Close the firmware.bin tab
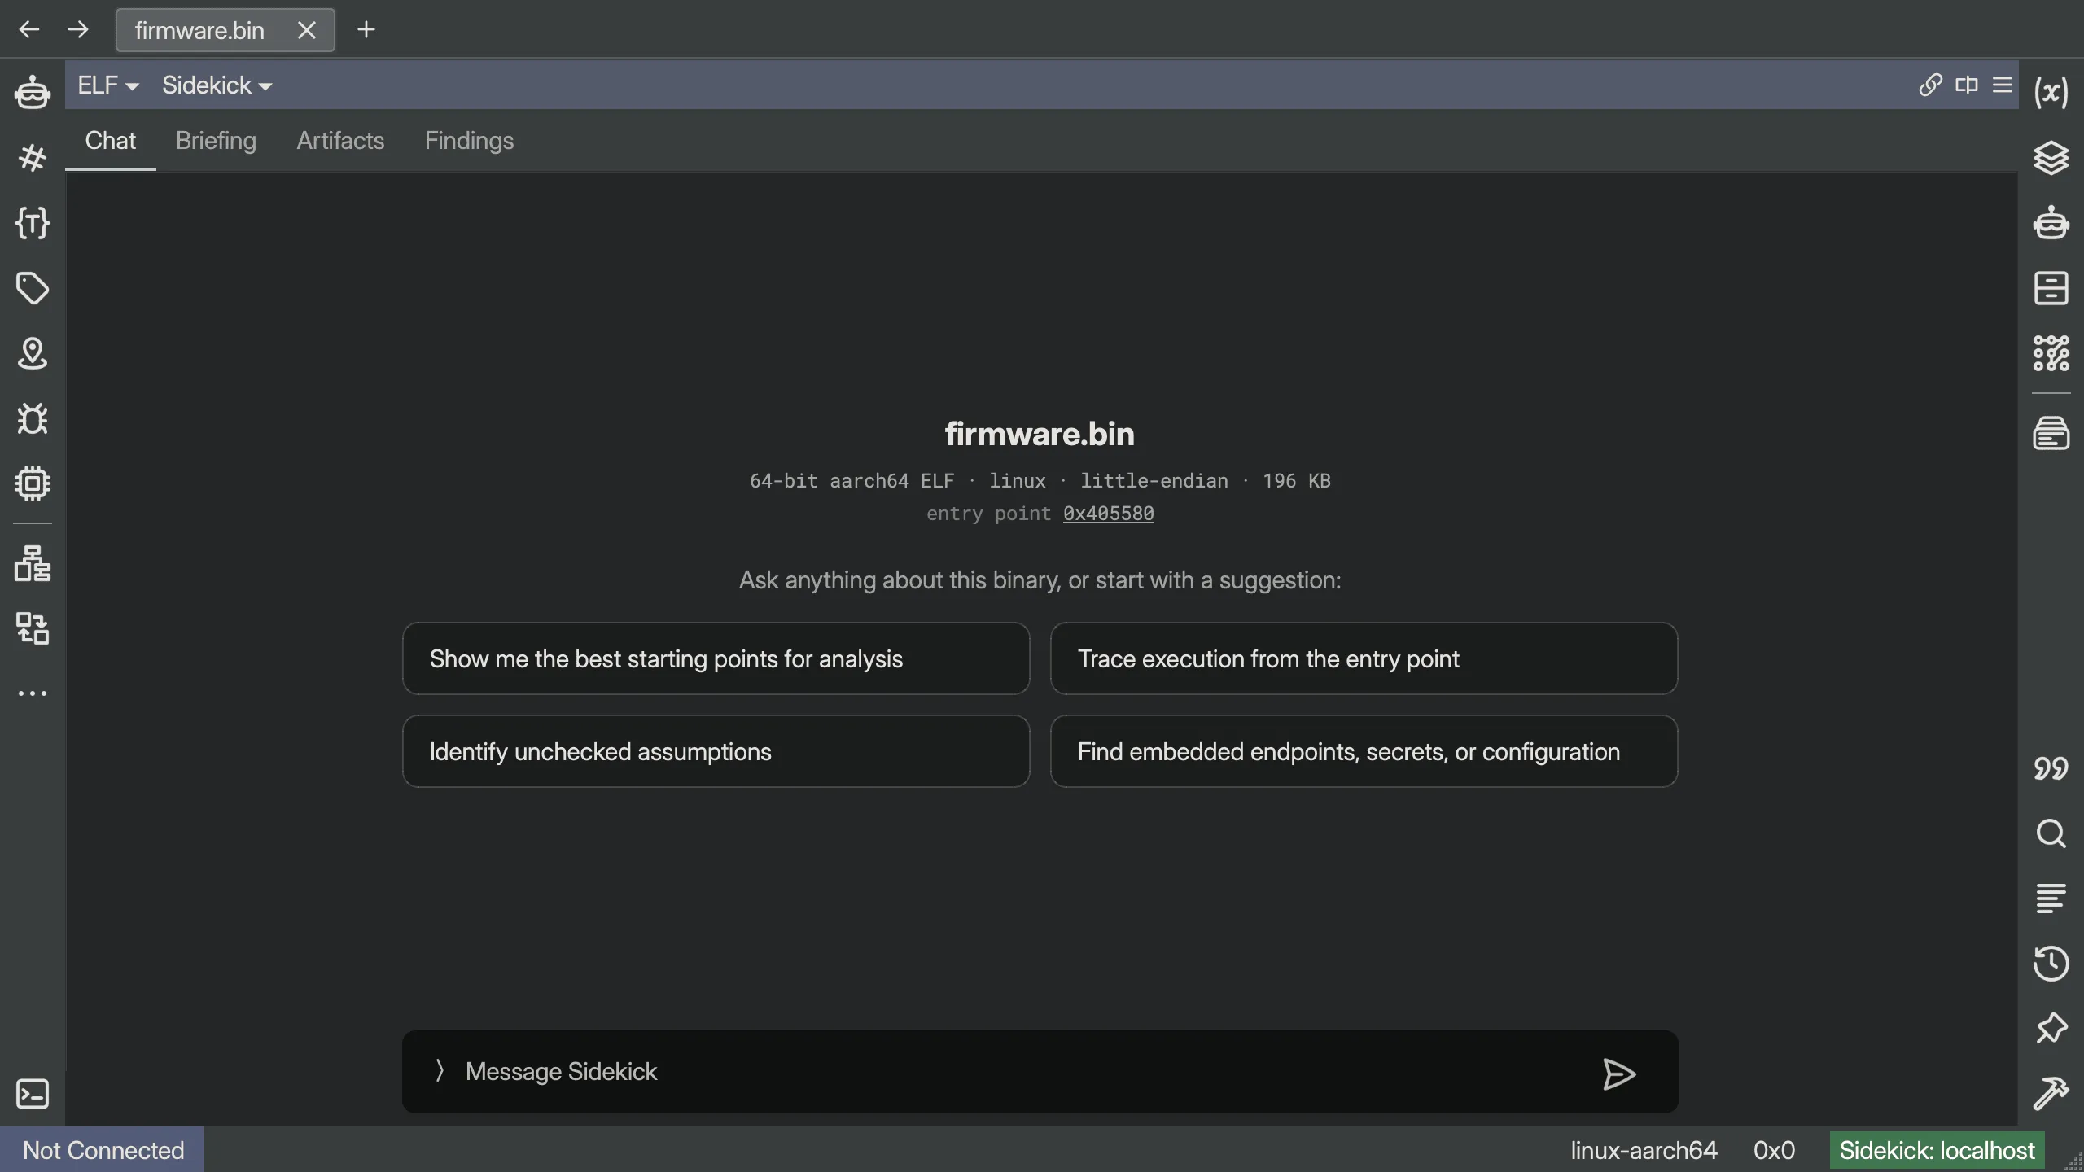The height and width of the screenshot is (1172, 2084). tap(306, 30)
